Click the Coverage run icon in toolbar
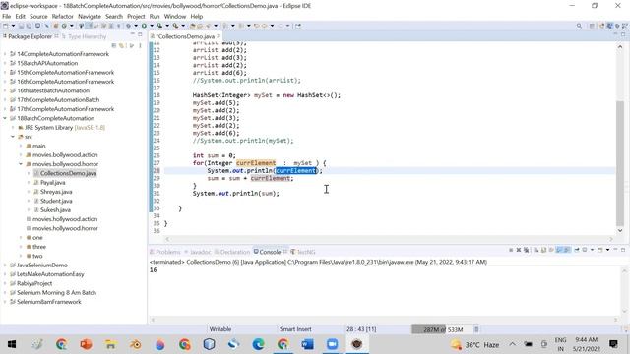This screenshot has width=630, height=354. tap(159, 26)
